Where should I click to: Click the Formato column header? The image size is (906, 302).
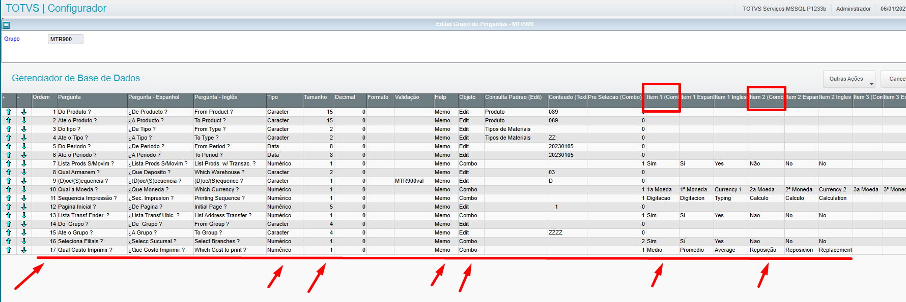coord(380,100)
